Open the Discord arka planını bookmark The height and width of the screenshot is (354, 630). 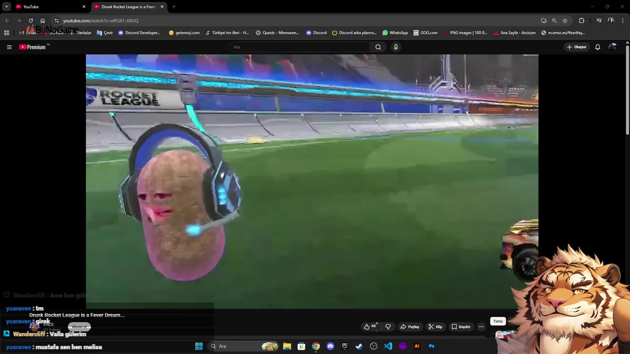[354, 33]
